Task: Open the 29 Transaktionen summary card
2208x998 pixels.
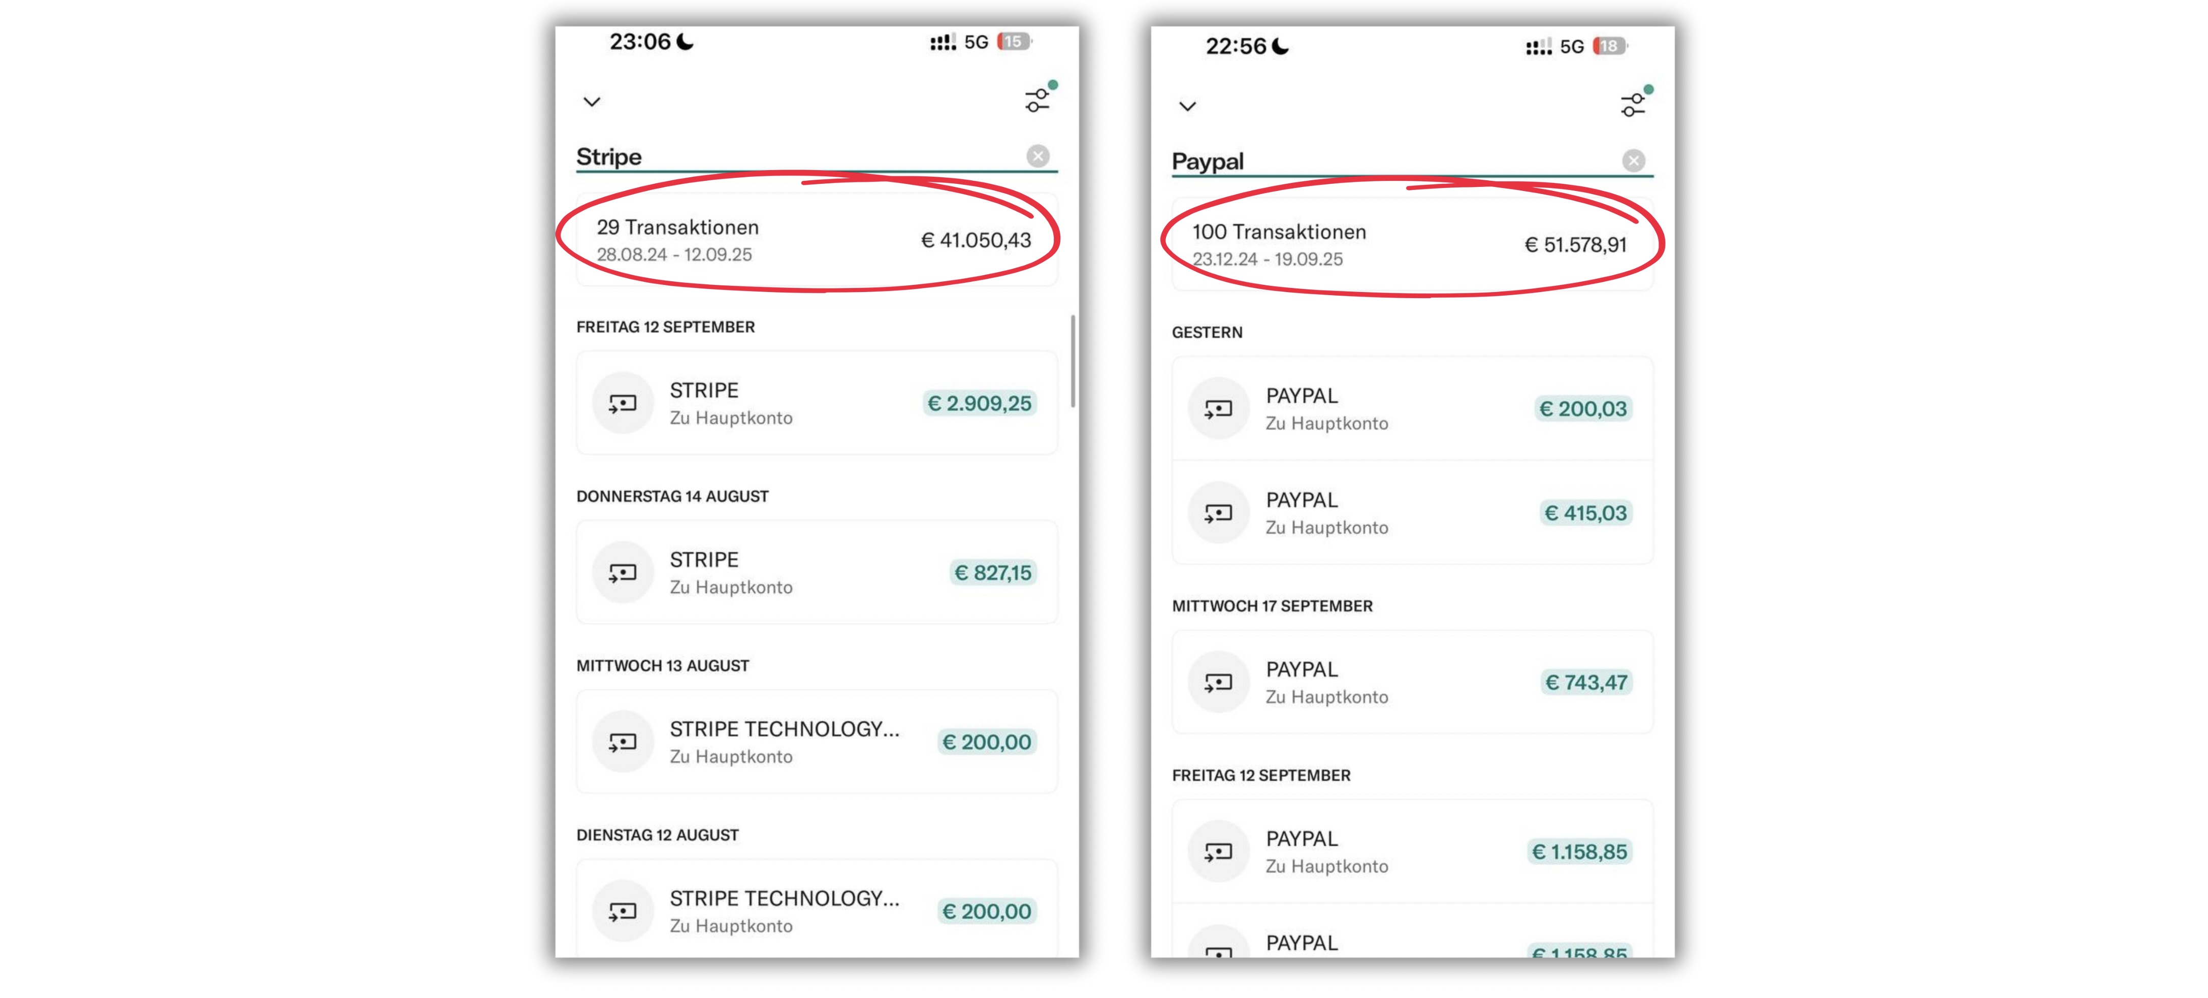Action: [x=816, y=240]
